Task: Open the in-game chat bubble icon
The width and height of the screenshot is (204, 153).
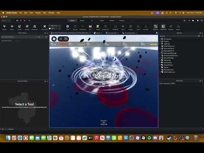Action: 66,39
